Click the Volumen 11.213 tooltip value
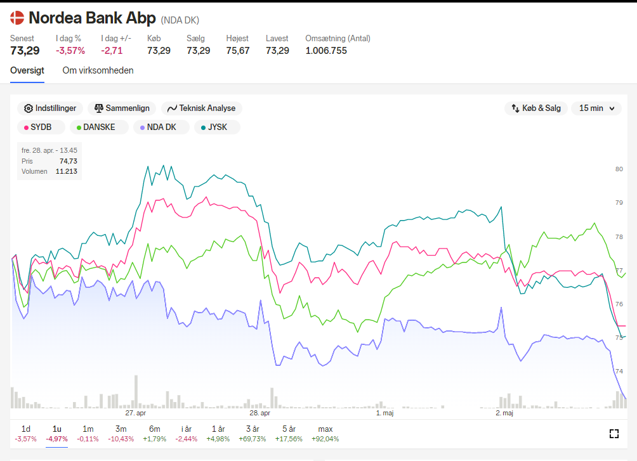This screenshot has height=461, width=637. (x=66, y=171)
